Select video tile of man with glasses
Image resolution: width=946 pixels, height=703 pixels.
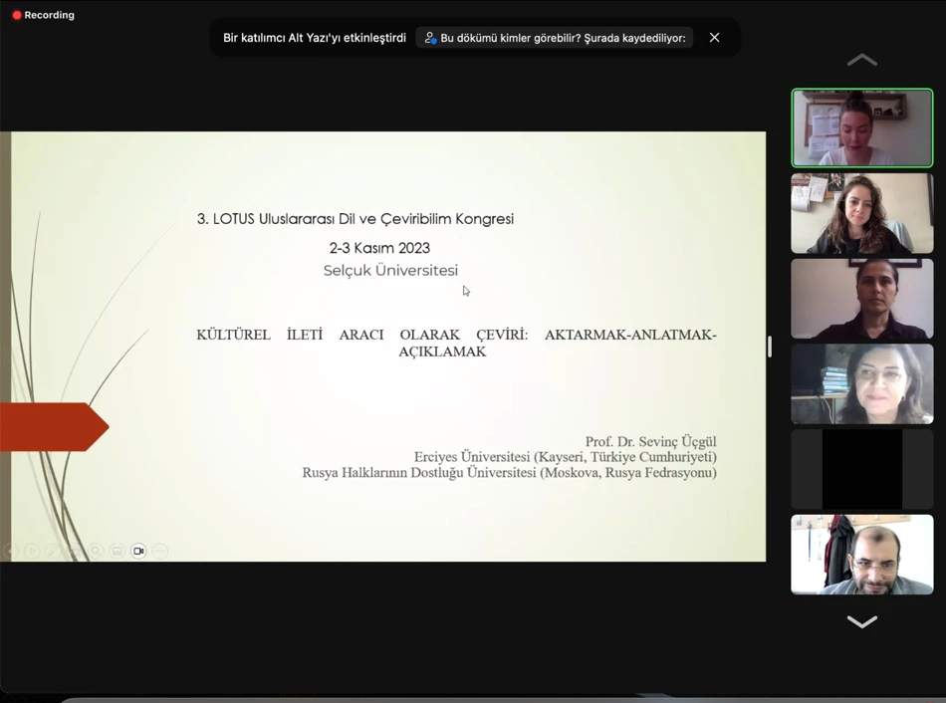click(862, 554)
